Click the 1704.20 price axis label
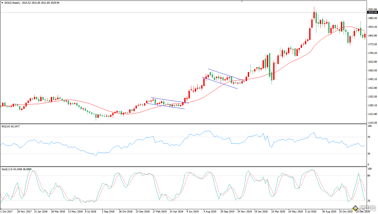 pos(372,53)
